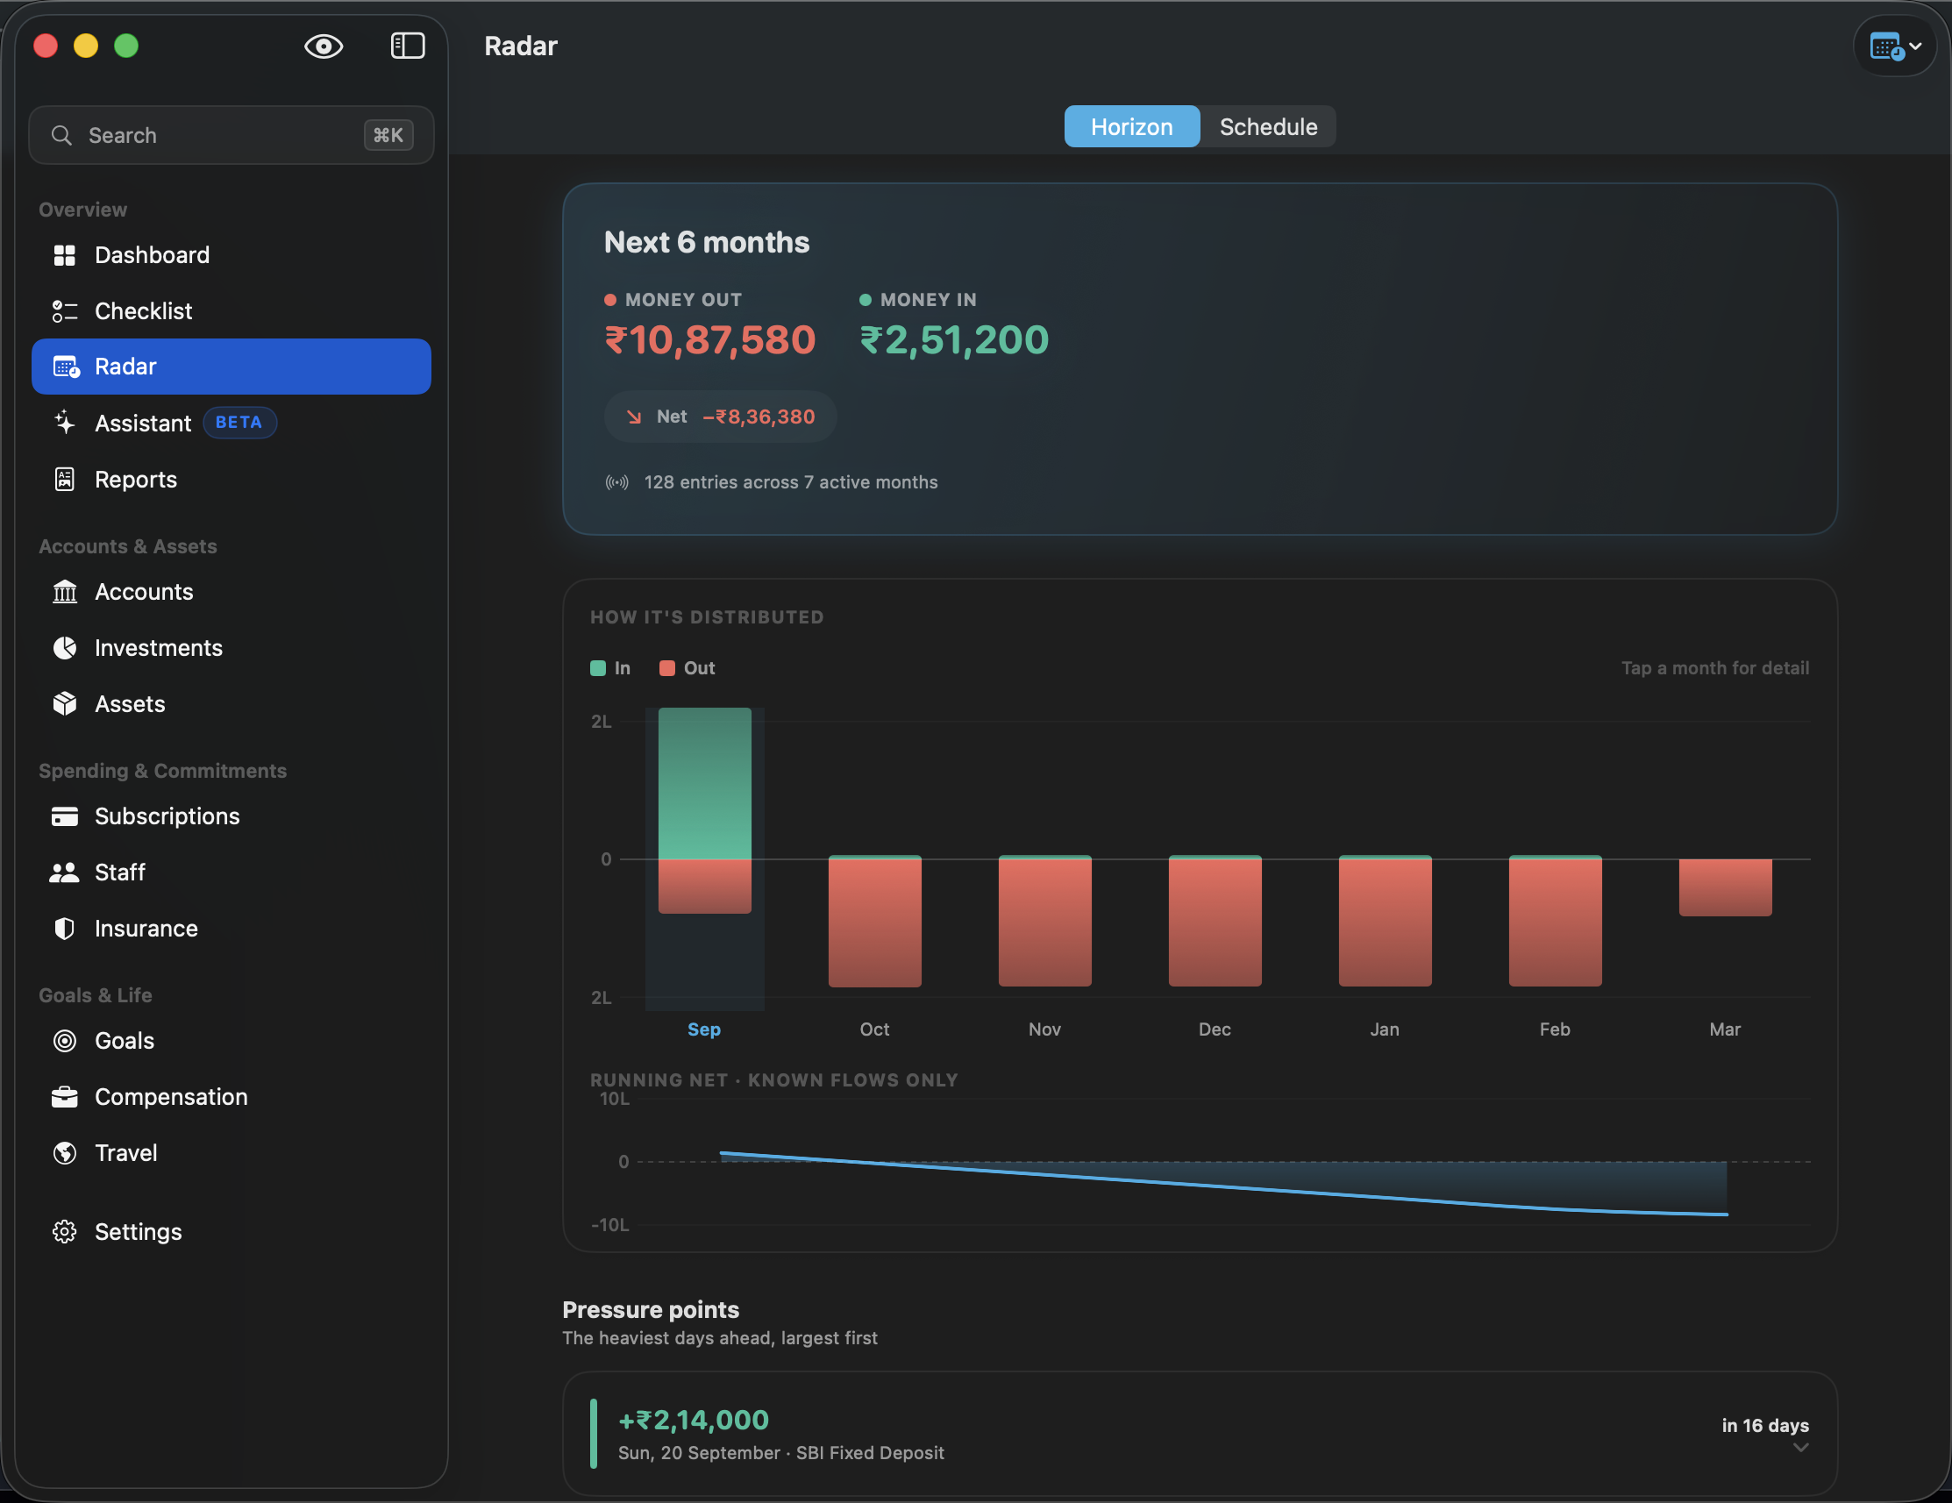The width and height of the screenshot is (1952, 1503).
Task: Click the '128 entries across 7 active months' text
Action: point(790,481)
